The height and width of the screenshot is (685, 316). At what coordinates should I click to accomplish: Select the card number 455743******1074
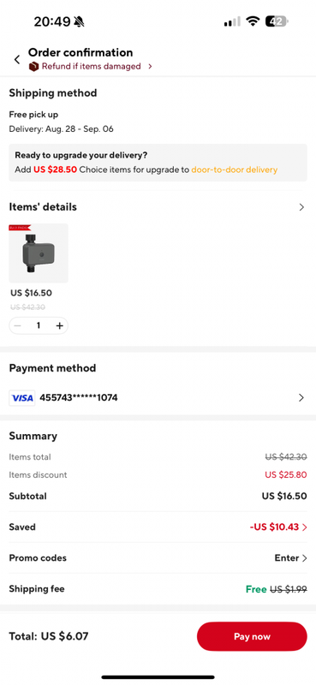79,398
